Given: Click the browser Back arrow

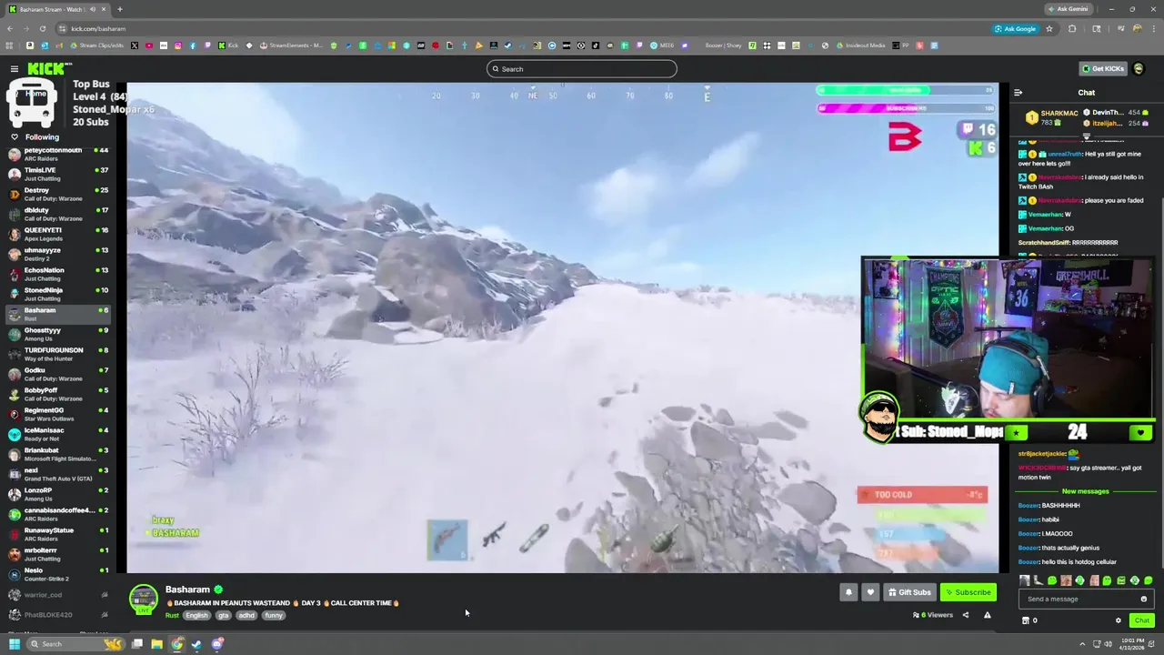Looking at the screenshot, I should tap(10, 28).
